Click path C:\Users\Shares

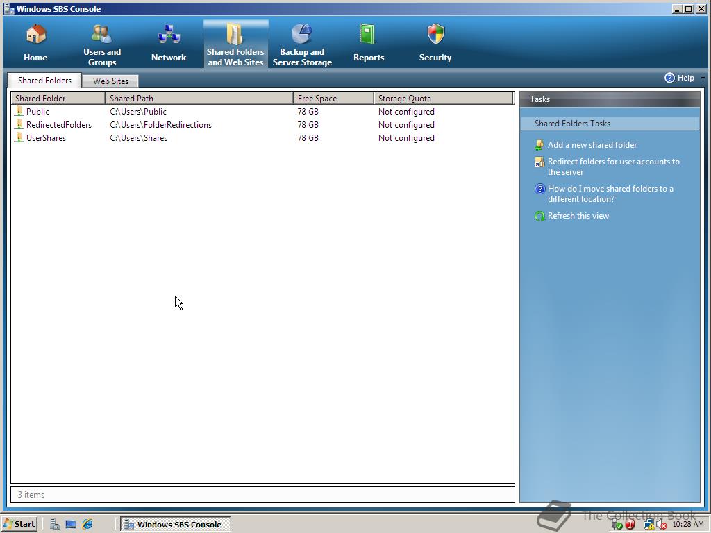139,138
